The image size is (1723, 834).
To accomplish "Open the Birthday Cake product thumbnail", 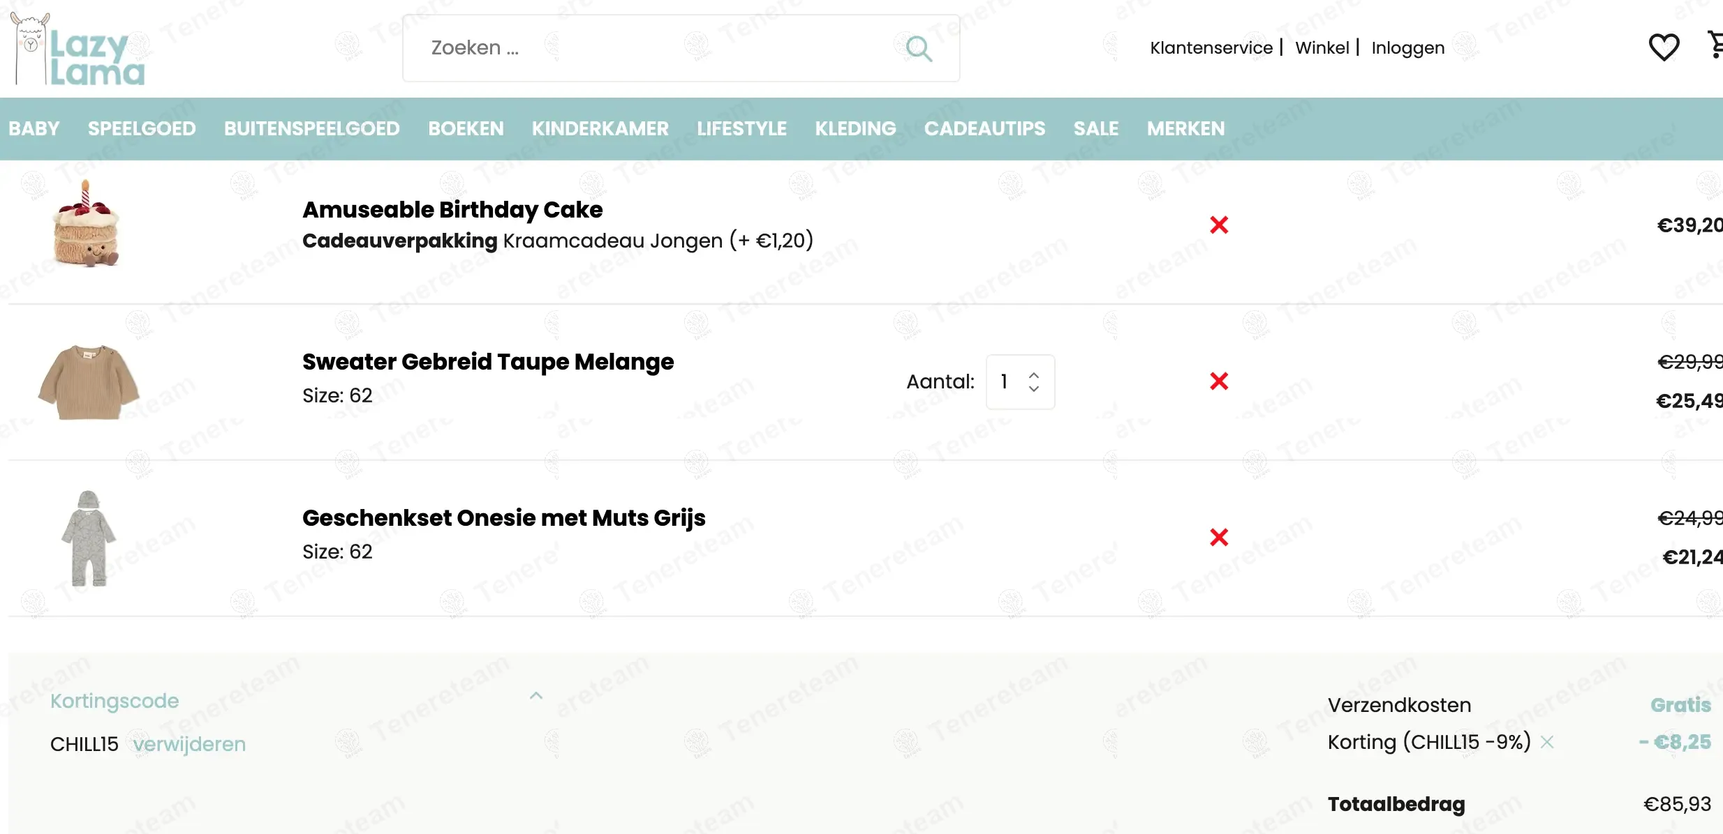I will click(x=87, y=224).
